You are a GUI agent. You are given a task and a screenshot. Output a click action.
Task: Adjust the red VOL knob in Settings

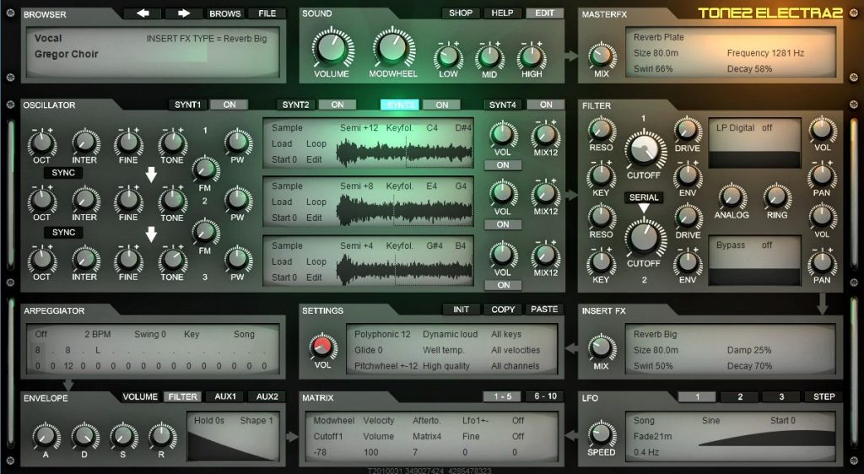pos(322,347)
